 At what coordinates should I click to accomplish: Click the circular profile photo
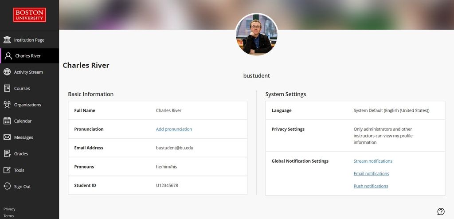(257, 34)
